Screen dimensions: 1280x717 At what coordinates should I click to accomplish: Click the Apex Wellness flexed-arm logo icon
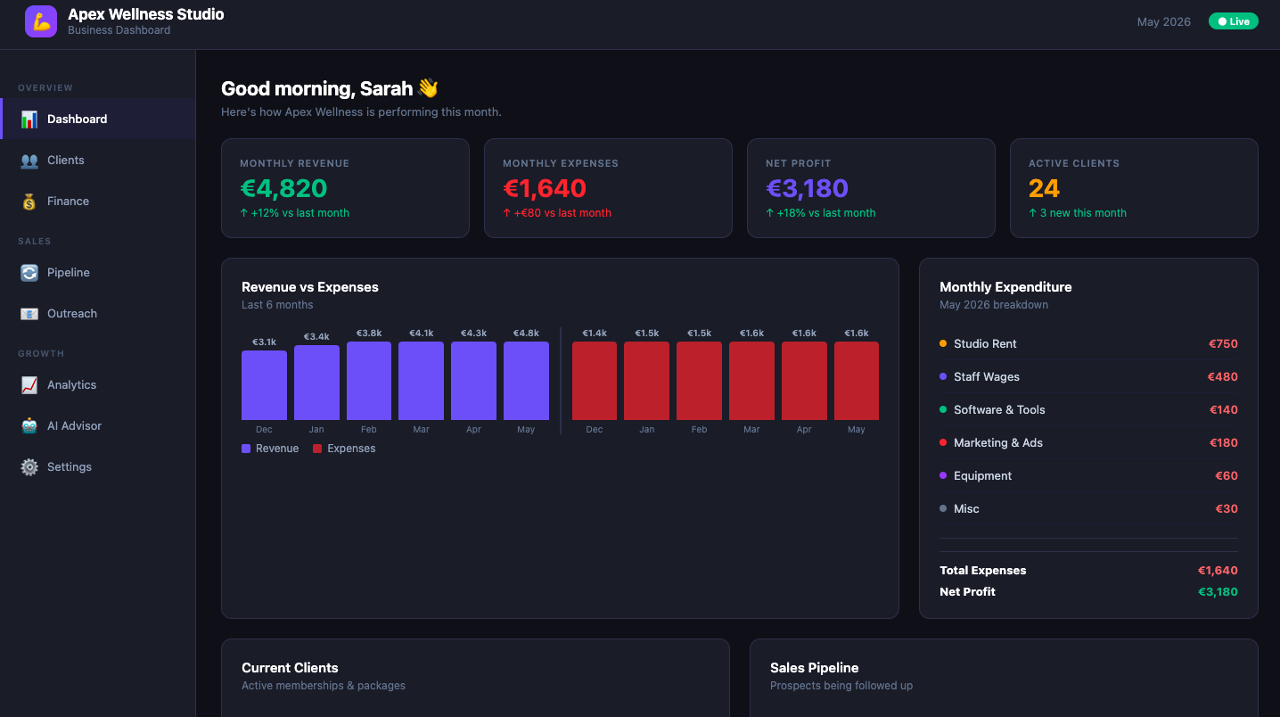point(41,21)
